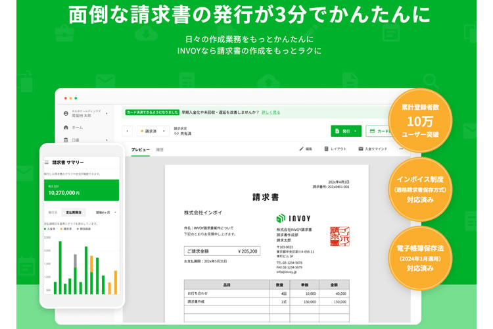Switch to the 履歴 tab
The width and height of the screenshot is (493, 329).
pos(160,150)
